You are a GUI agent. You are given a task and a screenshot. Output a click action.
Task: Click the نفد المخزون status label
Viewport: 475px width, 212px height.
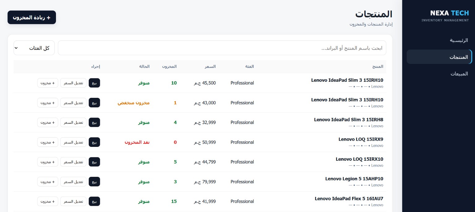tap(137, 142)
